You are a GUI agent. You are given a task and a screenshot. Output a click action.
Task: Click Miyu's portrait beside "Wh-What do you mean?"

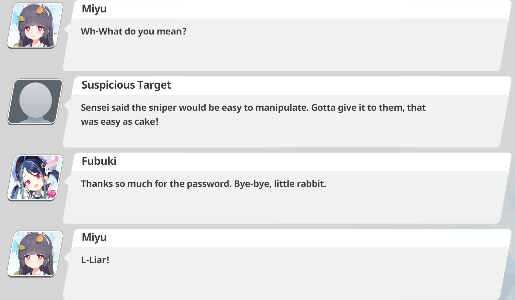(x=35, y=25)
